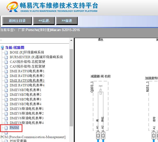Click page icon beside DME R4TFSI电机表单3

[x=6, y=81]
